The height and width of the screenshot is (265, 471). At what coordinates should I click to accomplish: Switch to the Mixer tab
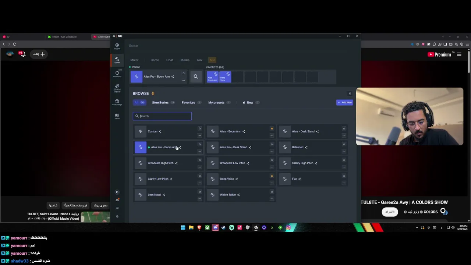coord(134,60)
